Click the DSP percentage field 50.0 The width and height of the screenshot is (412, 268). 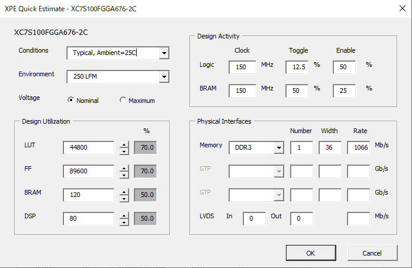[x=146, y=218]
